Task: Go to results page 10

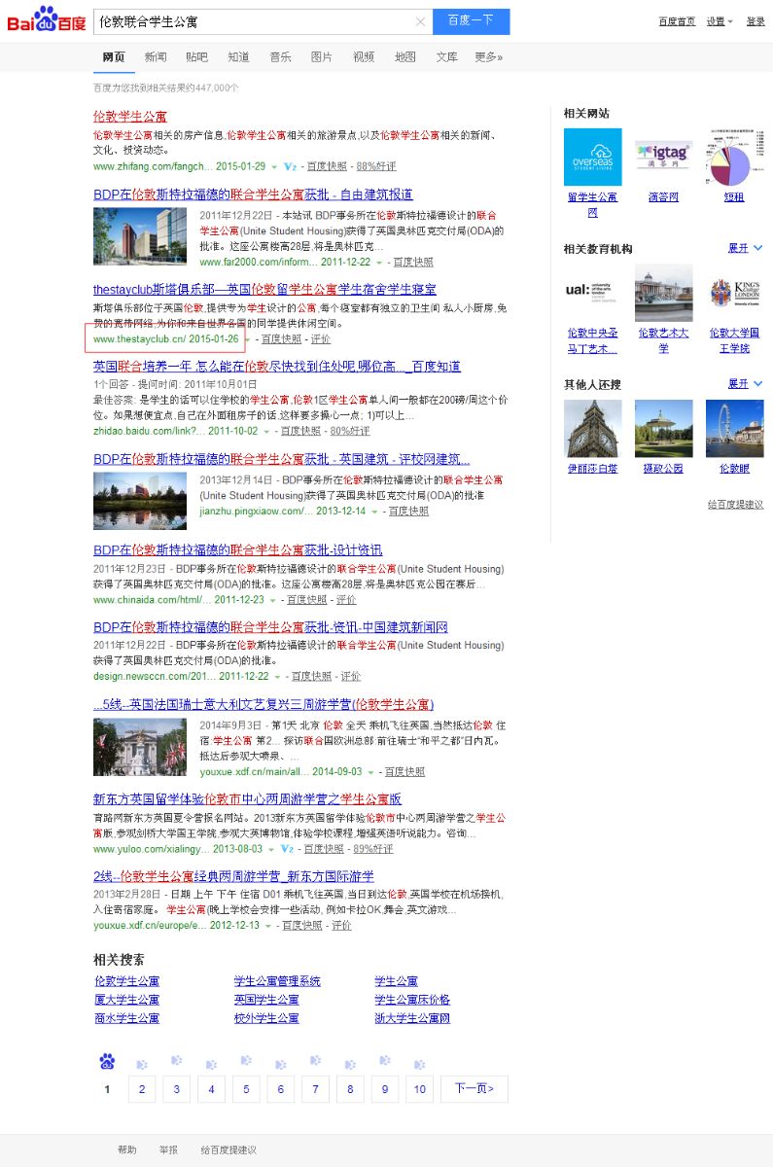Action: coord(419,1089)
